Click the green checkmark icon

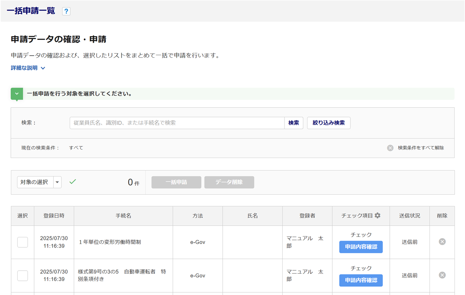(x=73, y=182)
